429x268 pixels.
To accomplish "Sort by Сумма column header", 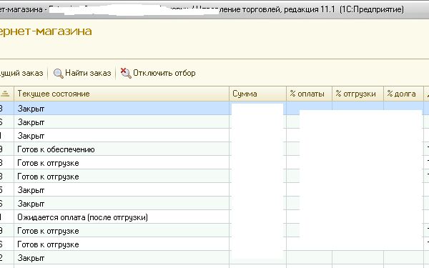I will 257,94.
